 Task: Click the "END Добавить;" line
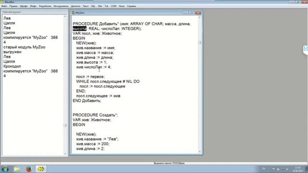(87, 100)
